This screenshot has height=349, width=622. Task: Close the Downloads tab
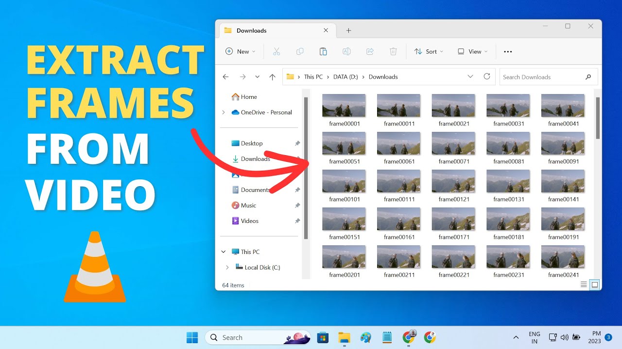326,30
